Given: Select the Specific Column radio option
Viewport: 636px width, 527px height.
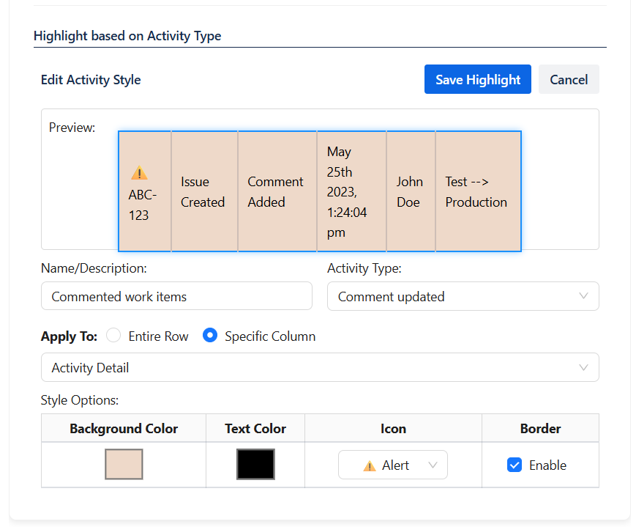Looking at the screenshot, I should (210, 336).
